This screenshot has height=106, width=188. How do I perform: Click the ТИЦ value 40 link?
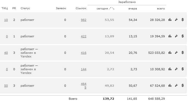(6, 53)
